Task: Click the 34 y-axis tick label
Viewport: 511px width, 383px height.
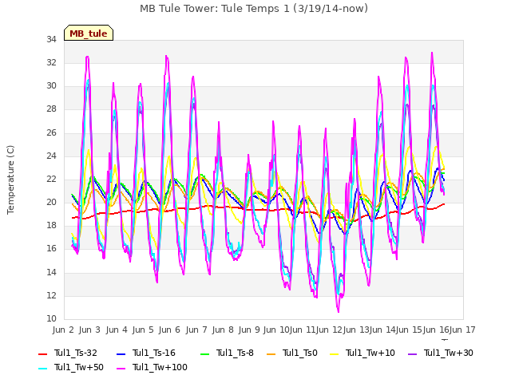Action: pos(51,39)
